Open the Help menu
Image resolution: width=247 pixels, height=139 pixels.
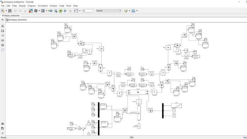click(x=76, y=6)
